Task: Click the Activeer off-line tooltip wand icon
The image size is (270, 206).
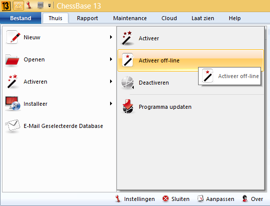Action: tap(208, 76)
